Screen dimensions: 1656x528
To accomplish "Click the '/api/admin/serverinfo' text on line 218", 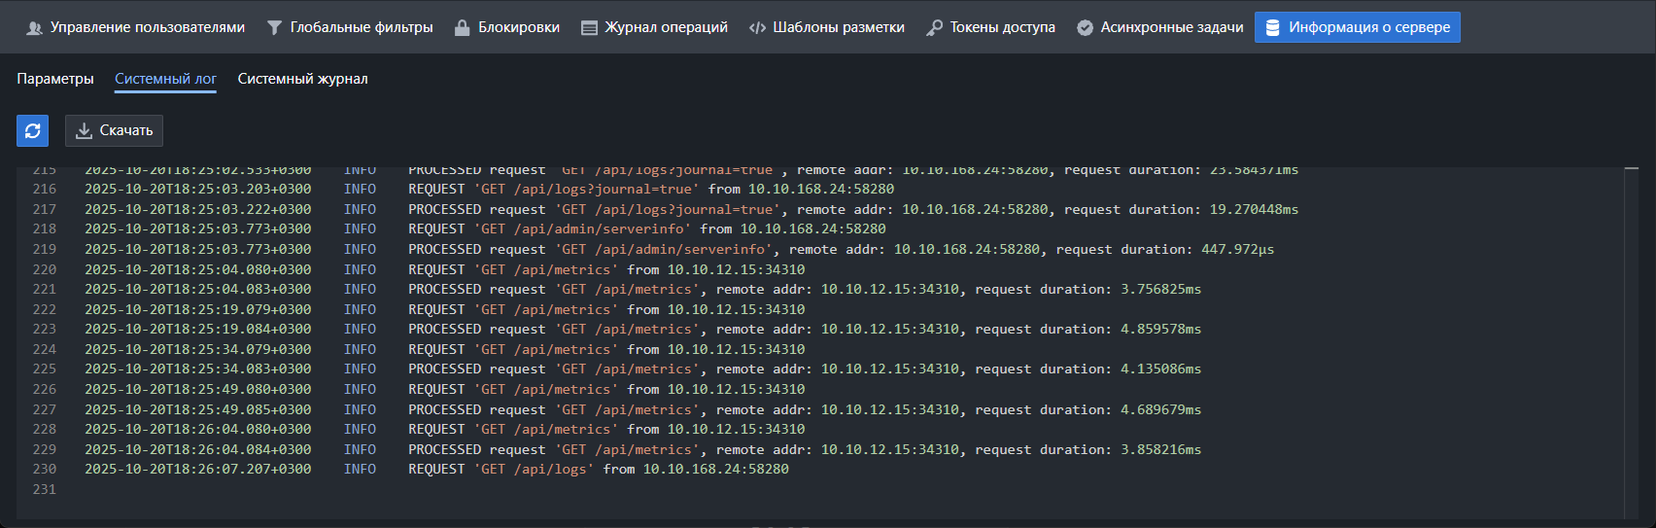I will click(x=602, y=229).
